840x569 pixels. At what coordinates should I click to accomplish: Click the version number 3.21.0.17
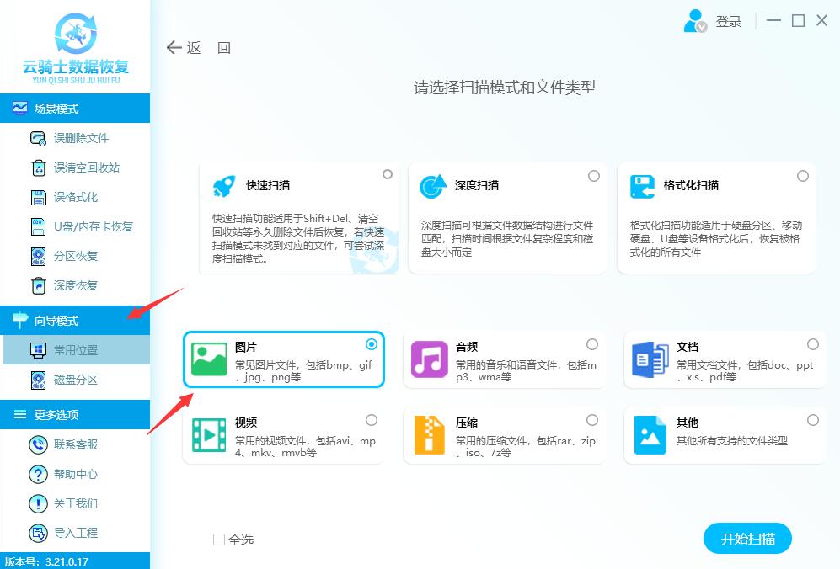tap(67, 562)
